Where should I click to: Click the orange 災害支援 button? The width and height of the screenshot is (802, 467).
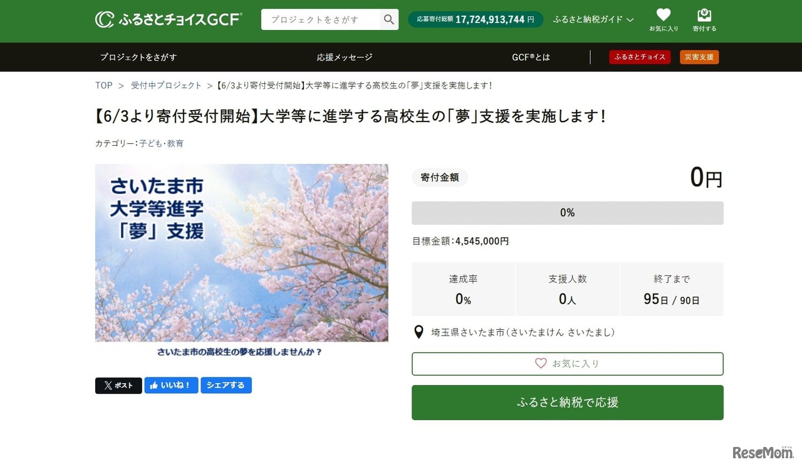(x=699, y=57)
